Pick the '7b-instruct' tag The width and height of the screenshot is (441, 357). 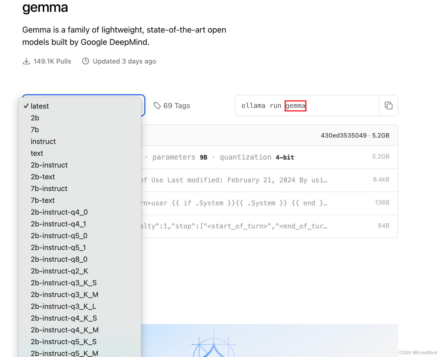[x=80, y=188]
